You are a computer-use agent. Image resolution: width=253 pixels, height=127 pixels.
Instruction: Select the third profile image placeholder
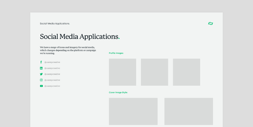186,72
